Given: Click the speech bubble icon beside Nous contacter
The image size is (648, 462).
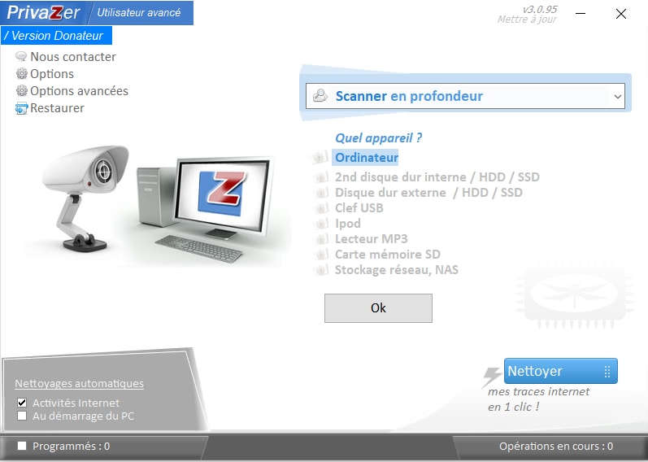Looking at the screenshot, I should point(21,56).
